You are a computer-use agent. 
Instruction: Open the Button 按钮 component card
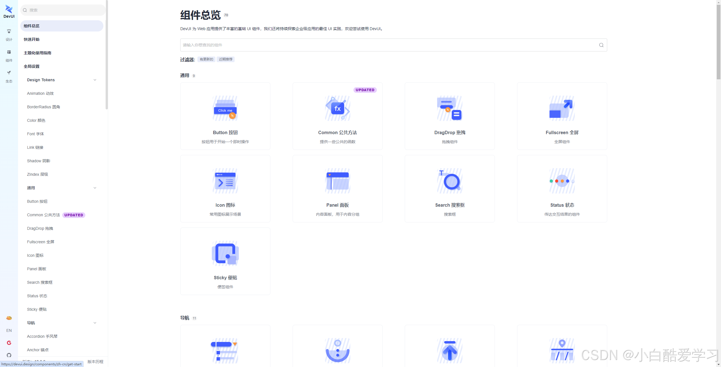pos(225,116)
